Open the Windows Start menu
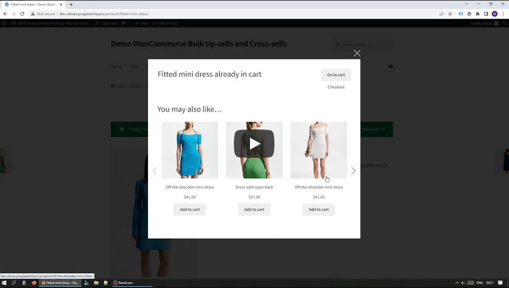 (x=4, y=283)
